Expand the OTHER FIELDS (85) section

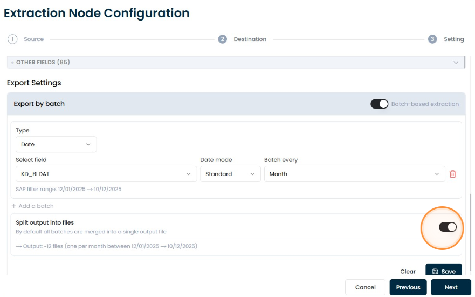[x=236, y=63]
